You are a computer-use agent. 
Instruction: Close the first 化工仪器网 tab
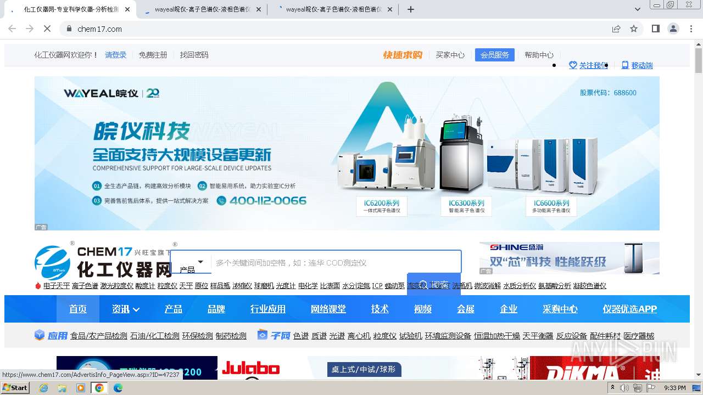click(x=127, y=9)
